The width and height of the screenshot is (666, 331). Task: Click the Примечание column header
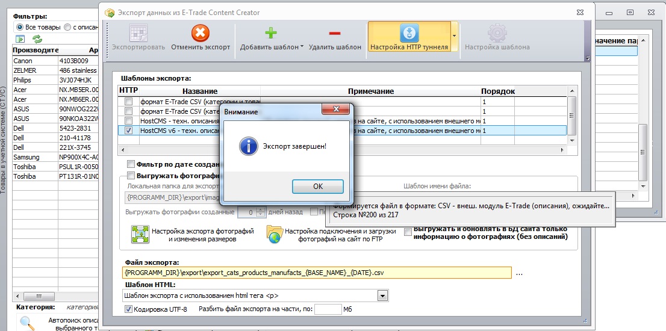[370, 91]
